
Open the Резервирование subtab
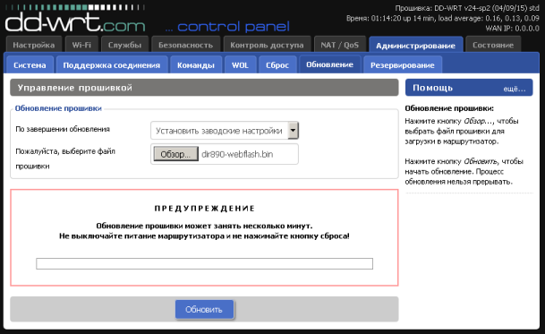tap(403, 65)
